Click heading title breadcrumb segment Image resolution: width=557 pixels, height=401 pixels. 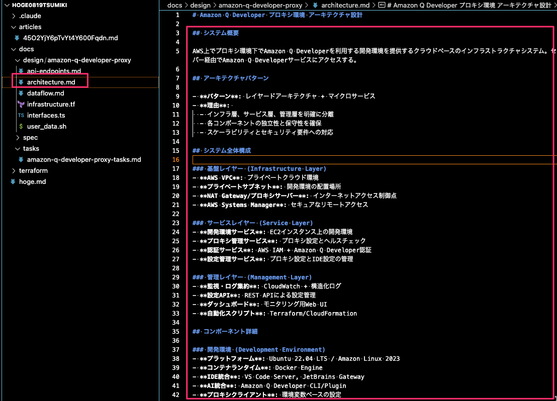[469, 6]
